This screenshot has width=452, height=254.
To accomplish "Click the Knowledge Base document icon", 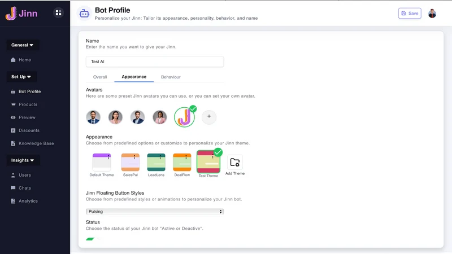I will (13, 143).
